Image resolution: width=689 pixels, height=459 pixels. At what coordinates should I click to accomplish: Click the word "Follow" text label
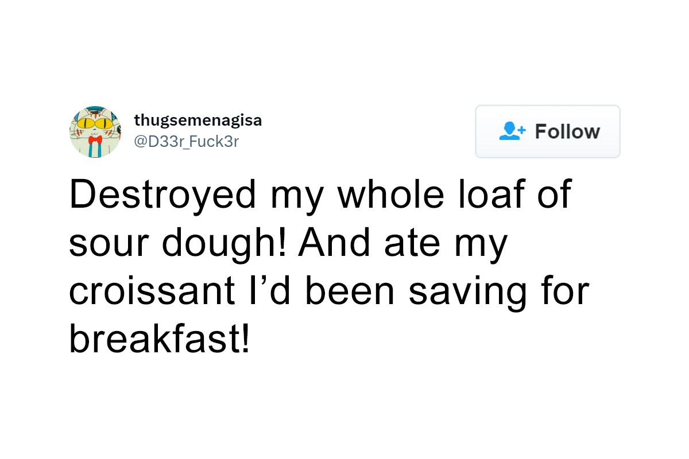(x=567, y=131)
